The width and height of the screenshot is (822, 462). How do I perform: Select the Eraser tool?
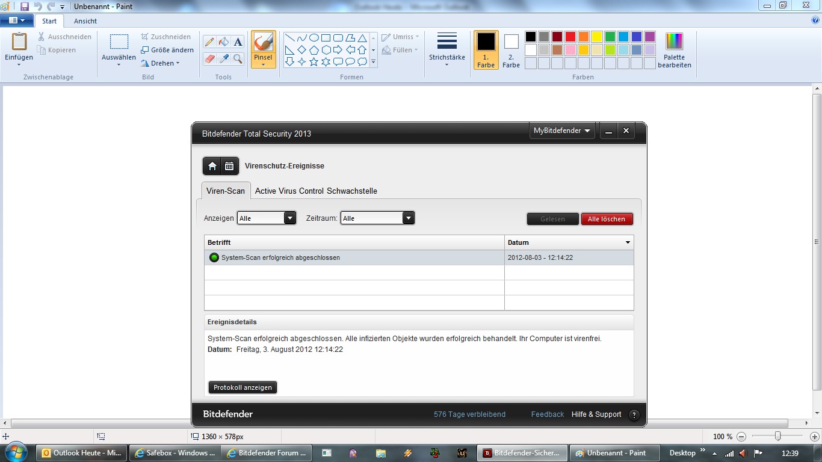pyautogui.click(x=209, y=58)
